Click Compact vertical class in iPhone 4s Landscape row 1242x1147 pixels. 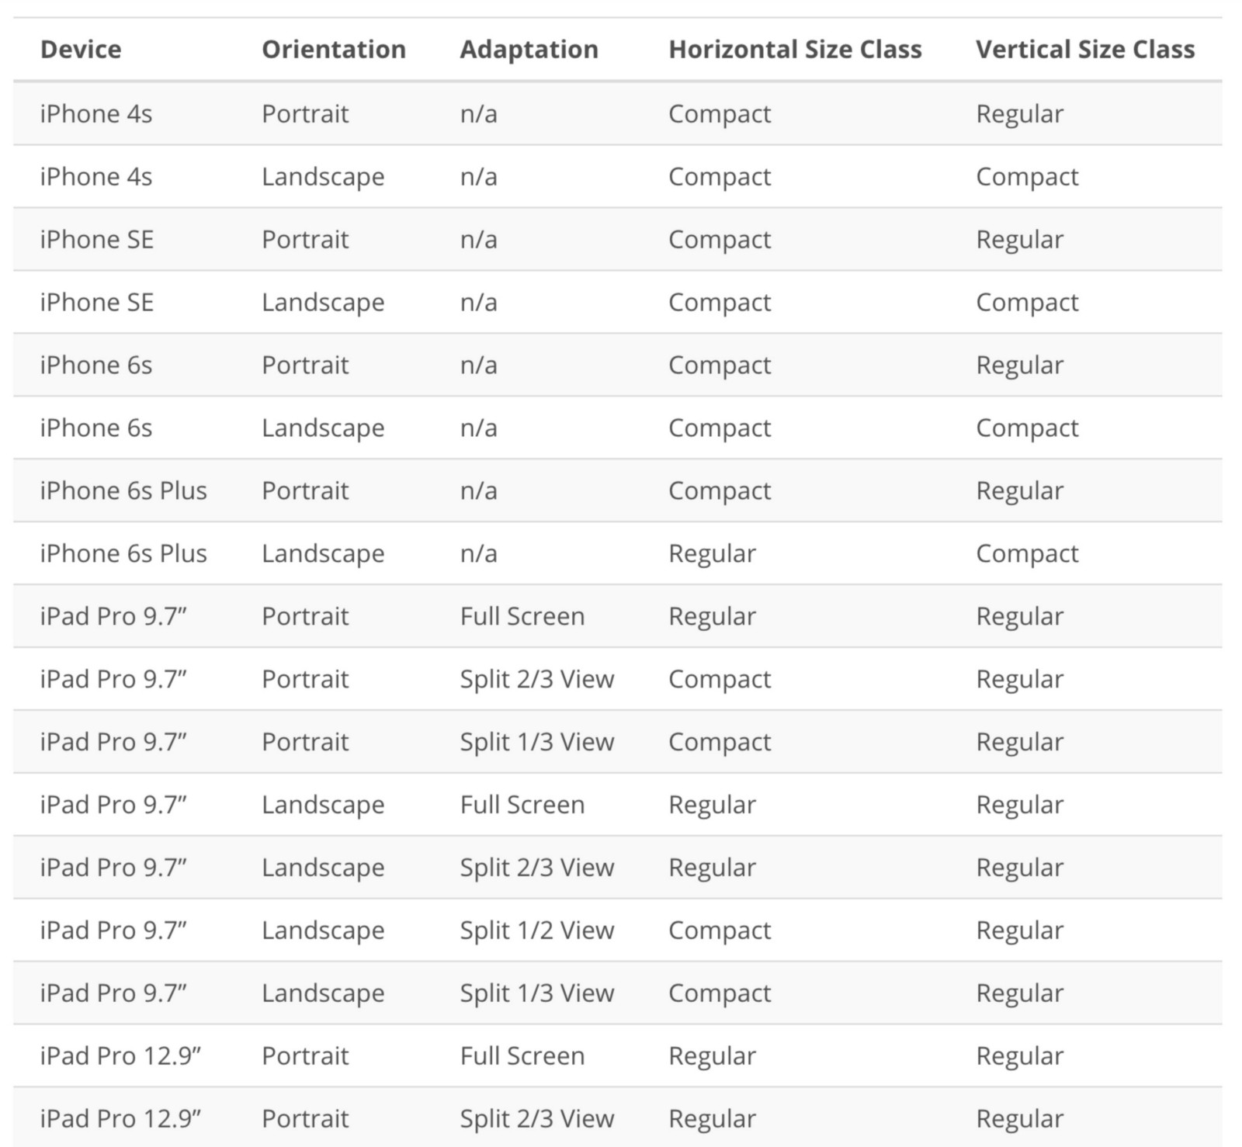1027,176
